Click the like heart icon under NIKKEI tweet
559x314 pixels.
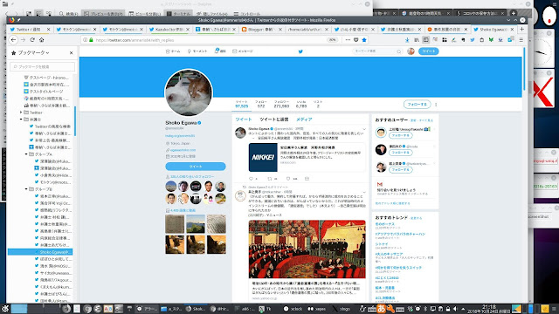pyautogui.click(x=288, y=179)
